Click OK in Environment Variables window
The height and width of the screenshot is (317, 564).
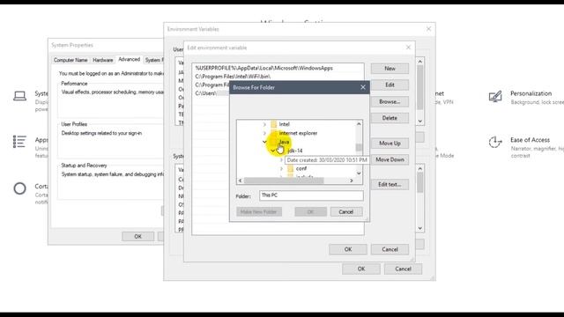click(x=361, y=269)
